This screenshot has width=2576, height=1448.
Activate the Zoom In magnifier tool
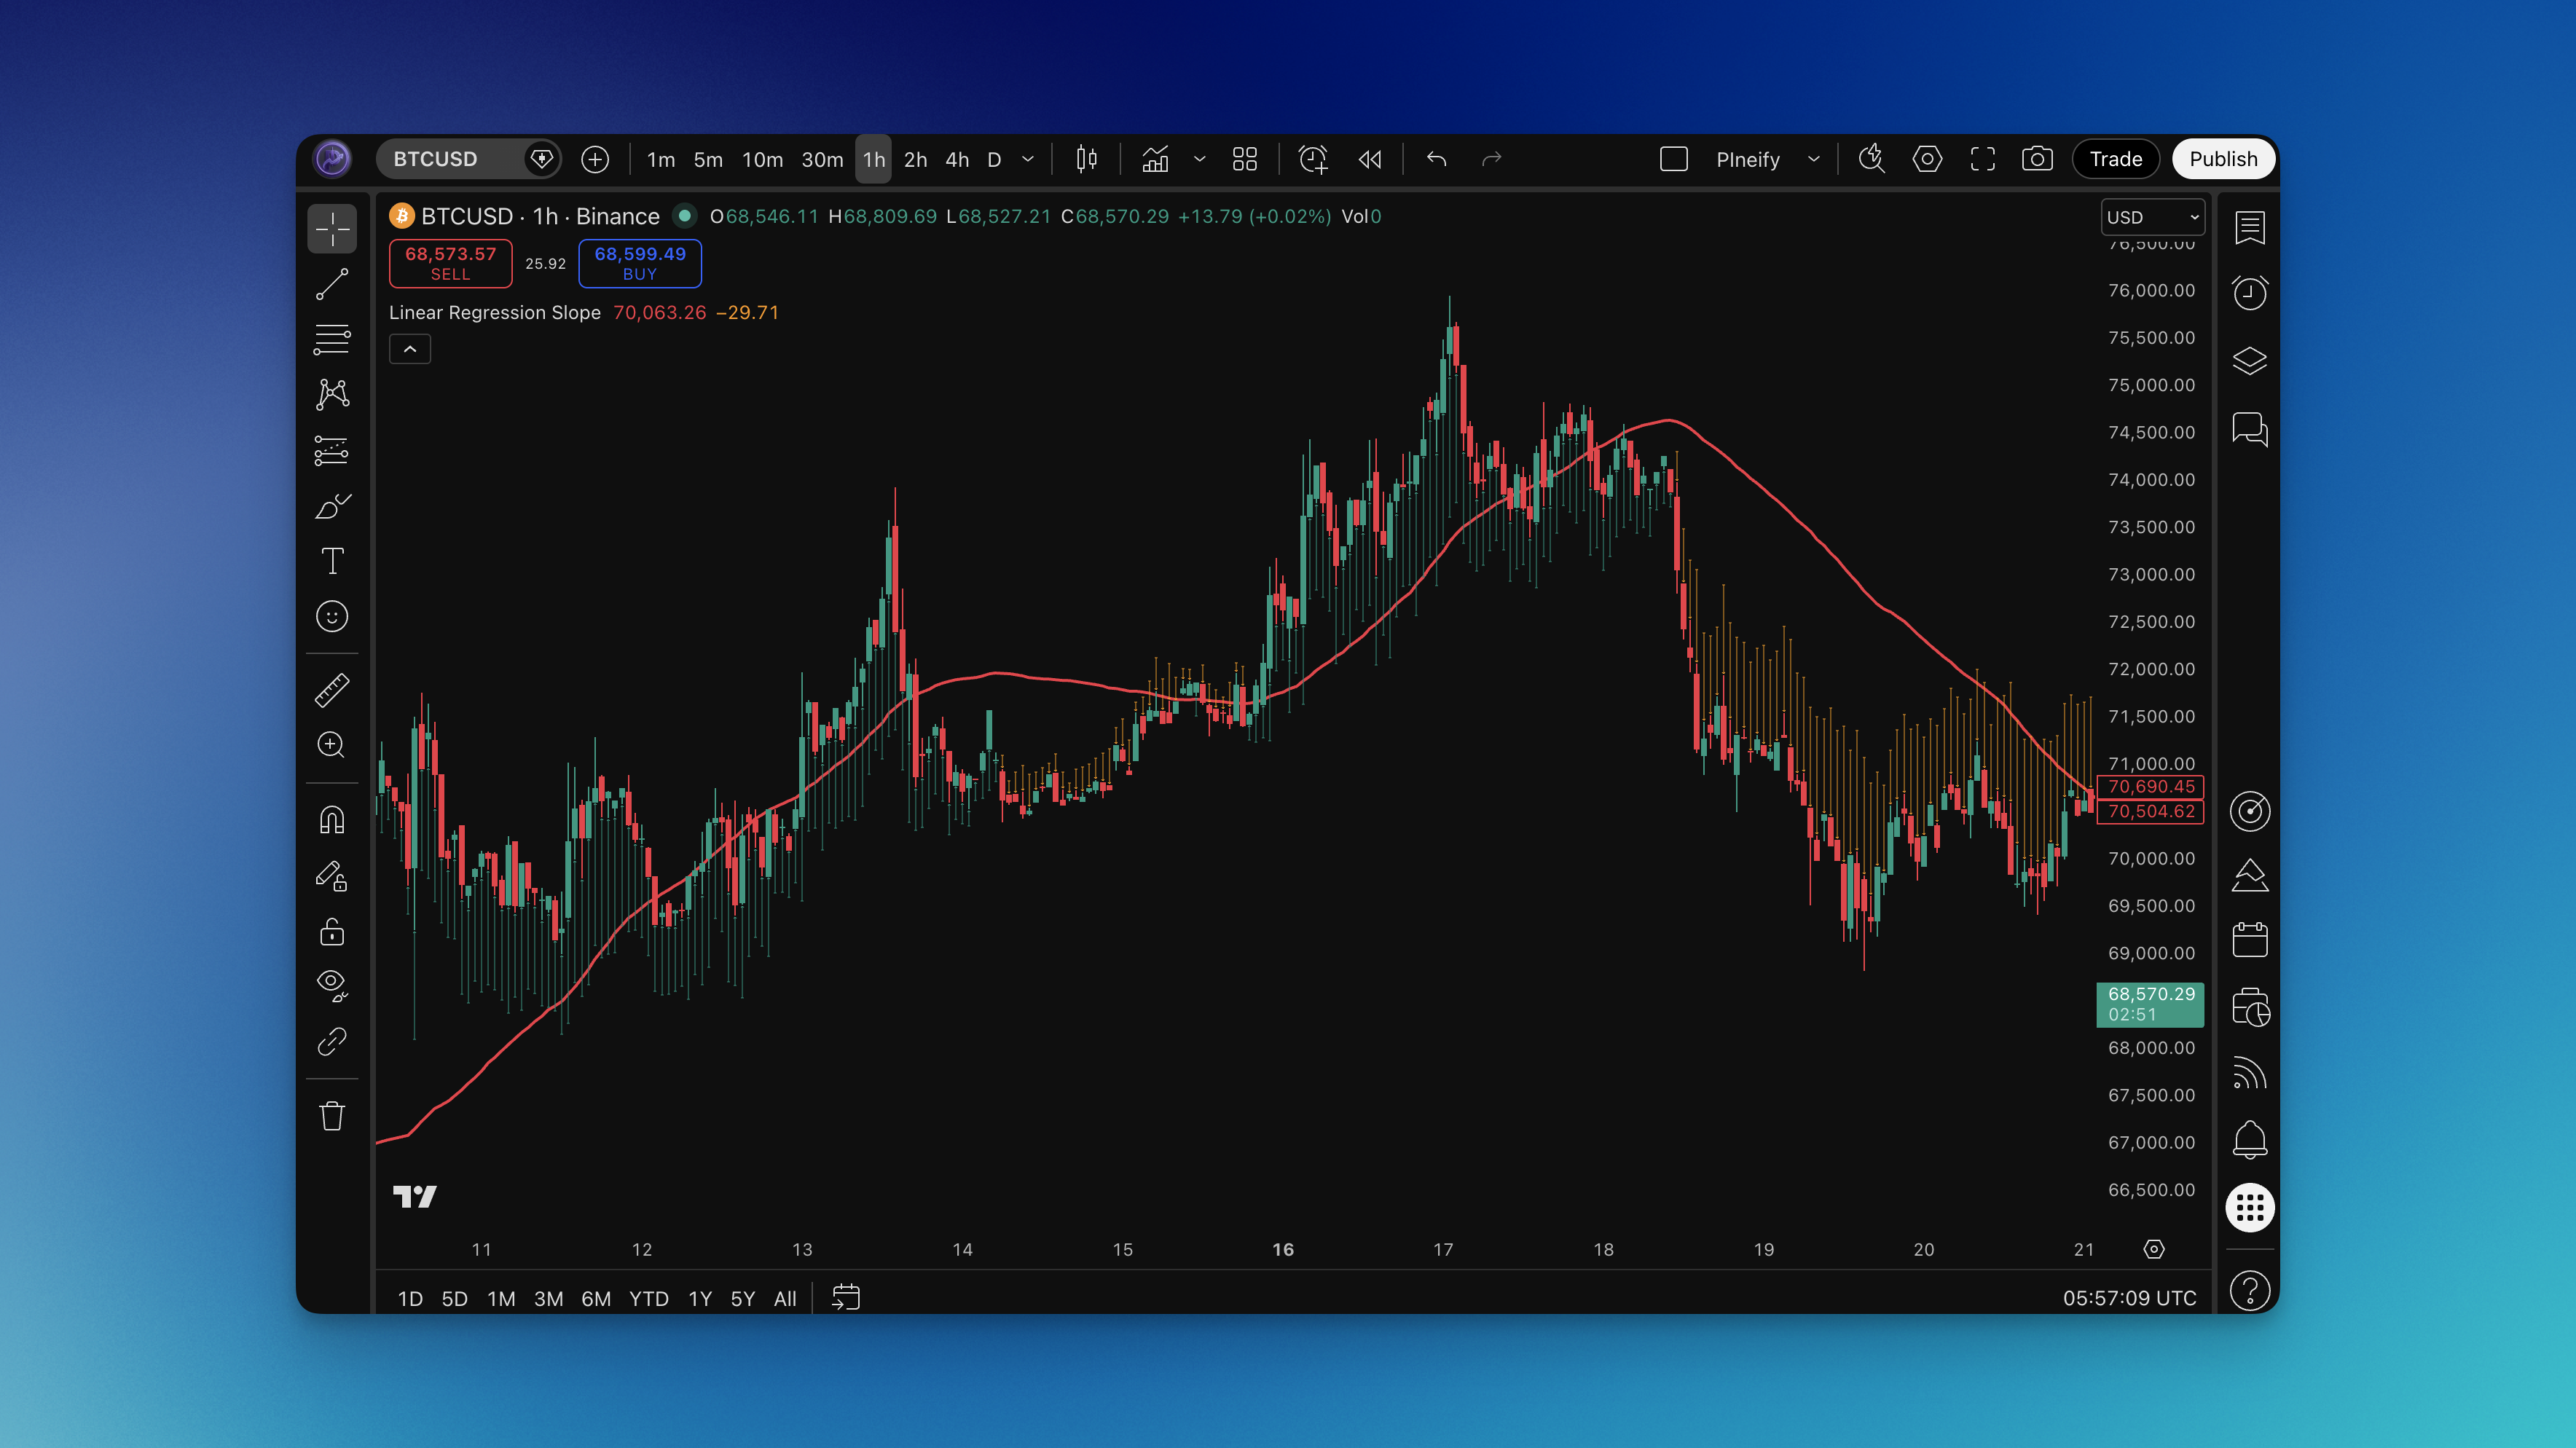point(332,745)
